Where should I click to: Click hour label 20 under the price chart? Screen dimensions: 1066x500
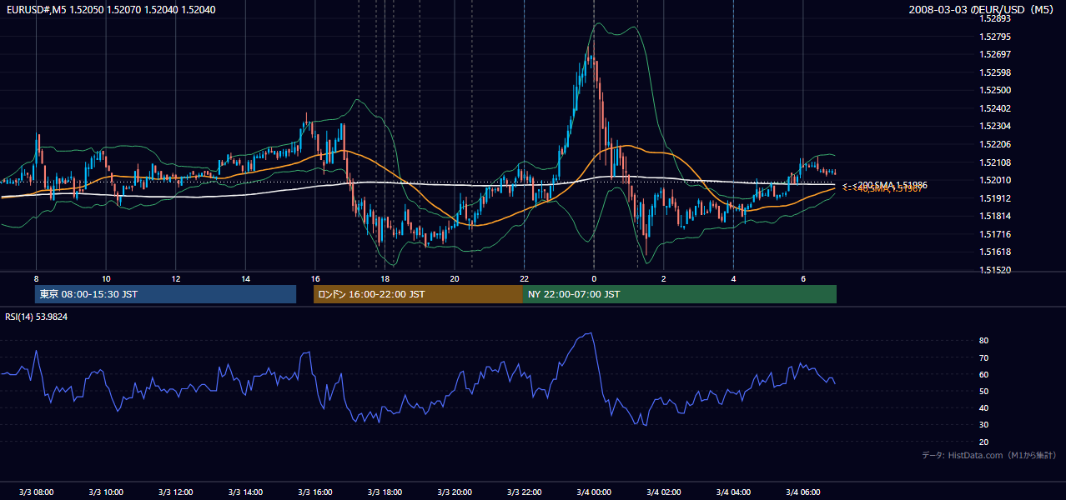click(x=455, y=278)
